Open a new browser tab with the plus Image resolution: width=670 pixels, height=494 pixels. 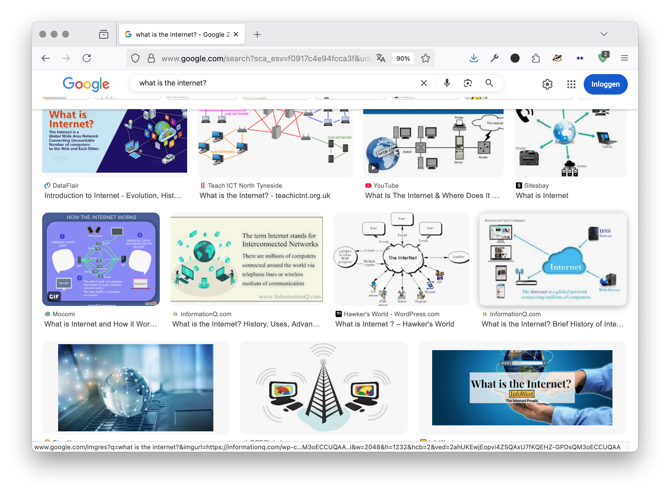pos(257,34)
